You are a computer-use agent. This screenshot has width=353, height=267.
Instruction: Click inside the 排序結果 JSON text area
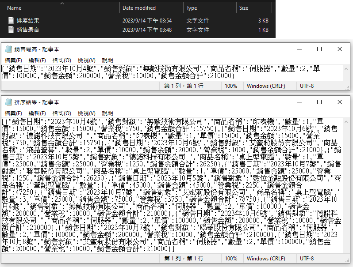[x=172, y=185]
